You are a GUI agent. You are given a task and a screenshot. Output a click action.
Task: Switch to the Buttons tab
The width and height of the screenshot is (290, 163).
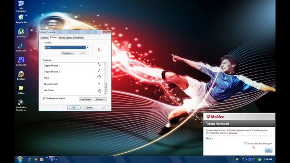44,38
